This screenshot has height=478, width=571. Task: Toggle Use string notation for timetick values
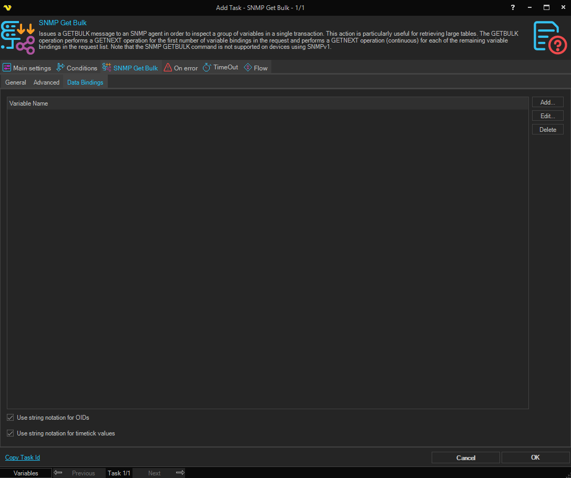tap(11, 433)
